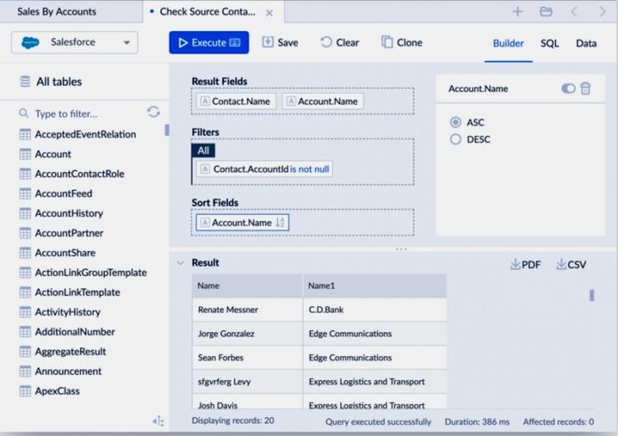Switch to the Sales By Accounts tab
The height and width of the screenshot is (436, 618).
pyautogui.click(x=57, y=12)
